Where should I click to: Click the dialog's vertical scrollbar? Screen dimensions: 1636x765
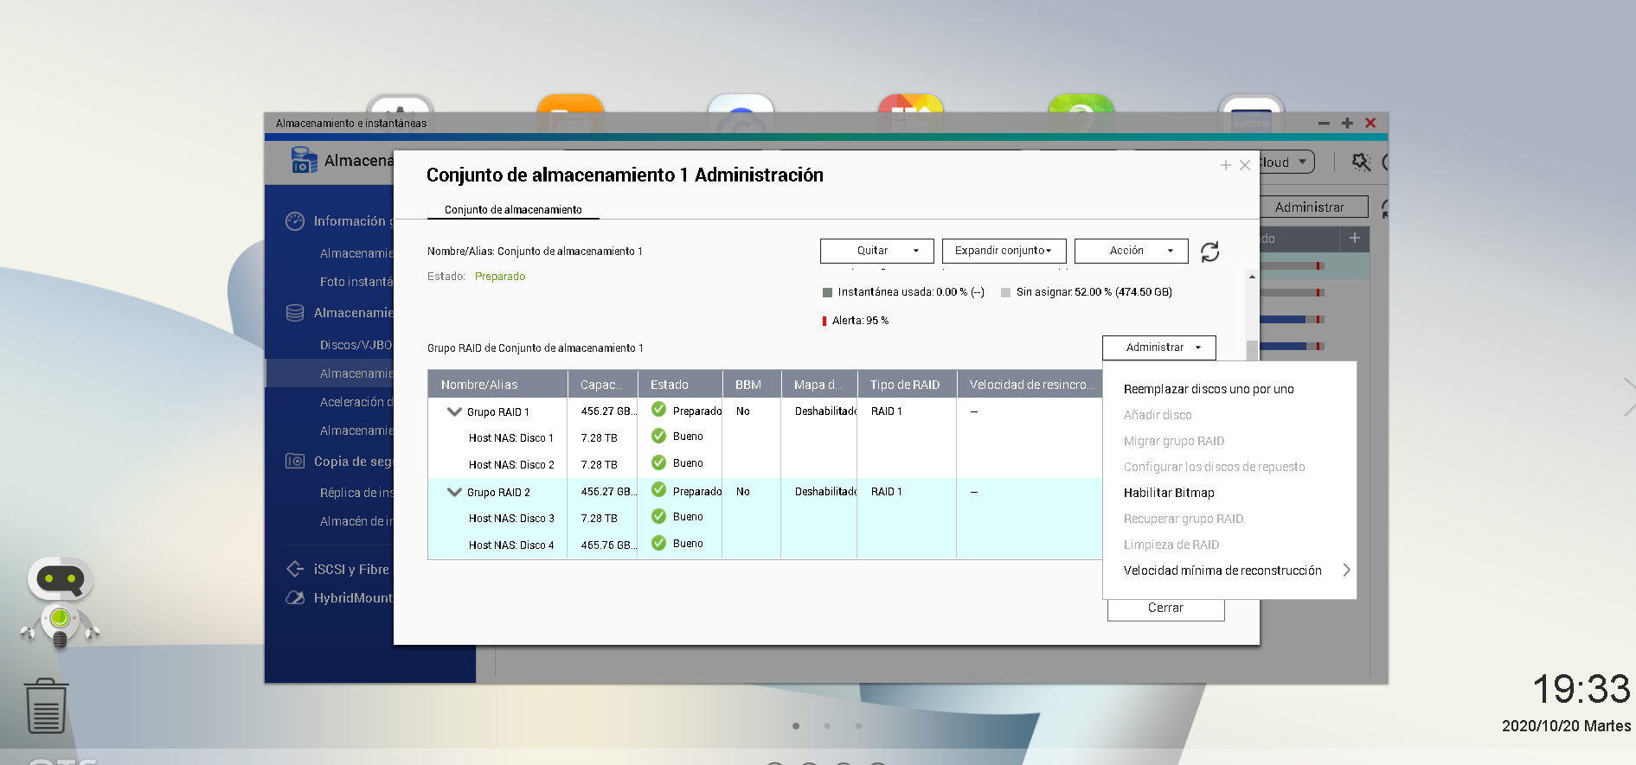(1252, 349)
